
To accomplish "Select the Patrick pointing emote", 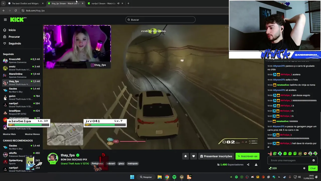I will point(270,153).
